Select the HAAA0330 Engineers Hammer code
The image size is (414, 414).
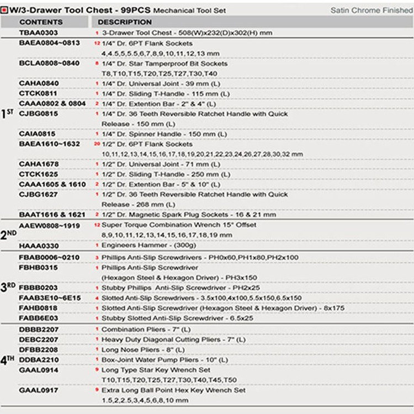pos(38,245)
